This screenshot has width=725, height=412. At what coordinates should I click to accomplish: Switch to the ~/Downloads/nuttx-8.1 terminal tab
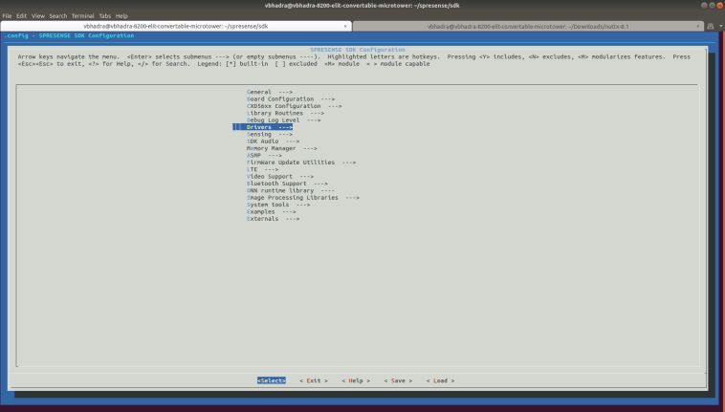point(528,27)
